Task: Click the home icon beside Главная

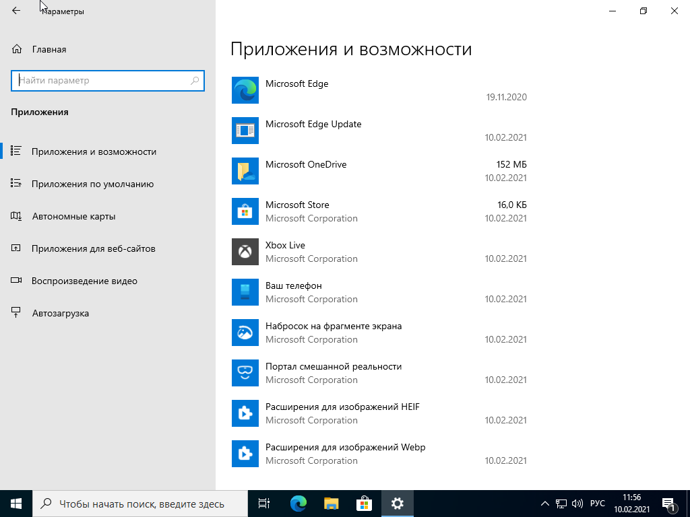Action: point(16,49)
